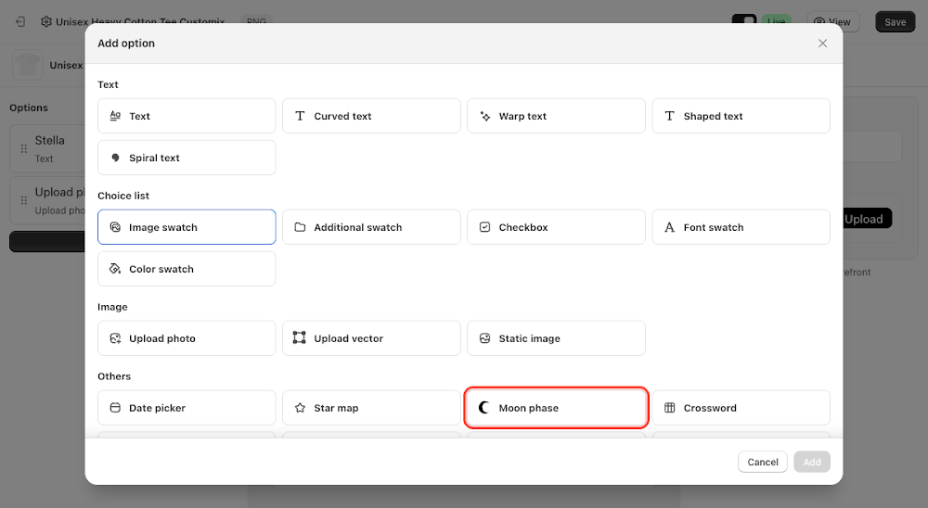Image resolution: width=928 pixels, height=508 pixels.
Task: Click the folder icon of Additional swatch
Action: click(x=300, y=227)
